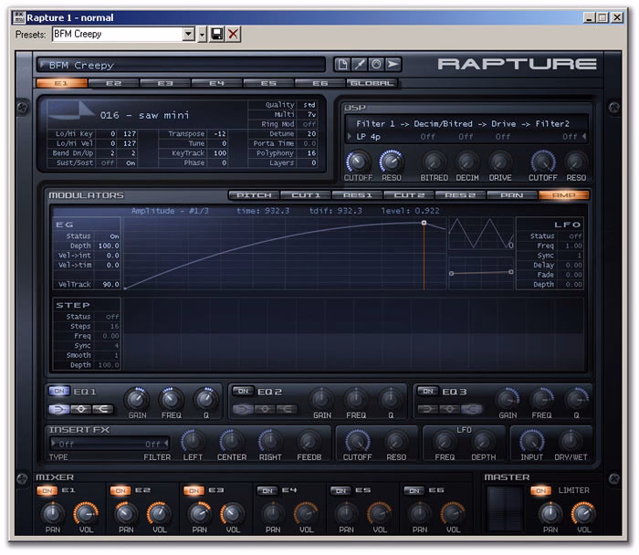Select the RES2 modulator button
The width and height of the screenshot is (639, 555).
(x=460, y=195)
